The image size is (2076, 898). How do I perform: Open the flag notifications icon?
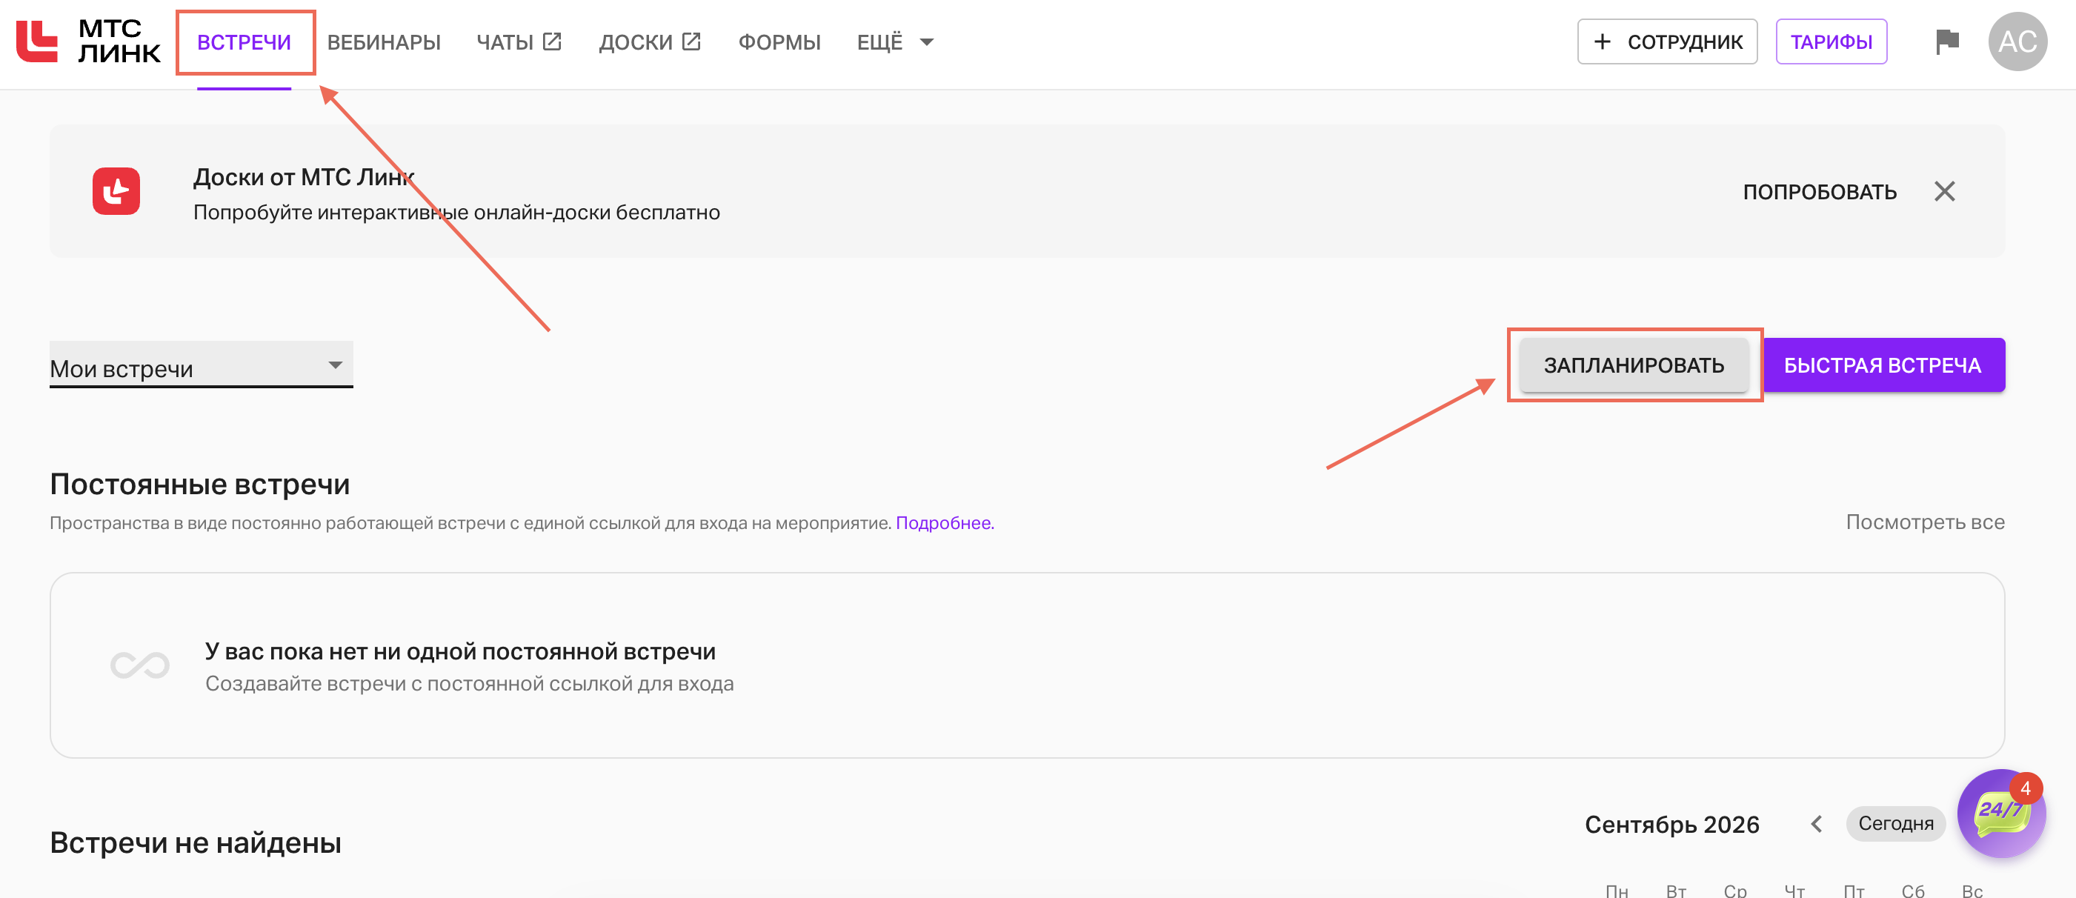1947,41
